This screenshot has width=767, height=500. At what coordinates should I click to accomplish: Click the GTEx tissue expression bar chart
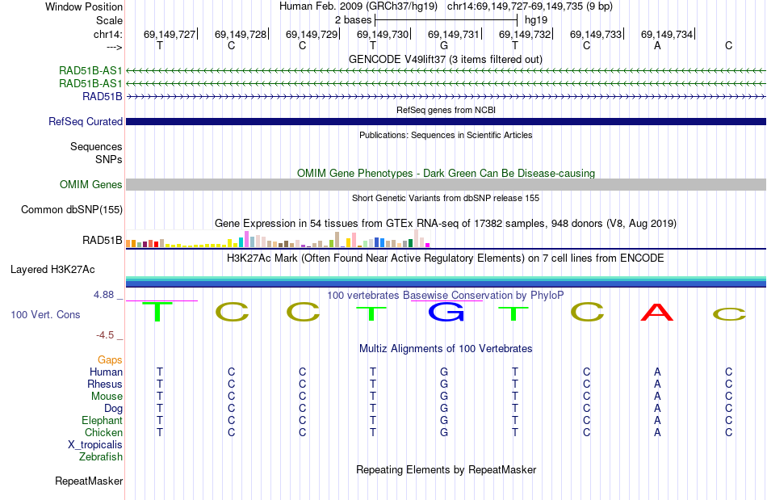pos(278,239)
